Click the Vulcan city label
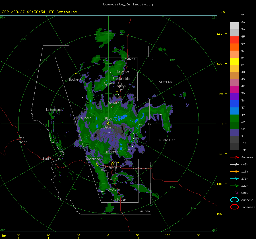 [x=144, y=211]
